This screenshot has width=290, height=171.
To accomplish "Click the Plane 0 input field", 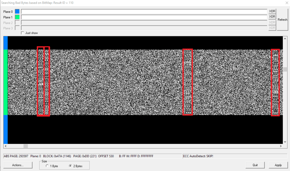I will click(x=144, y=11).
